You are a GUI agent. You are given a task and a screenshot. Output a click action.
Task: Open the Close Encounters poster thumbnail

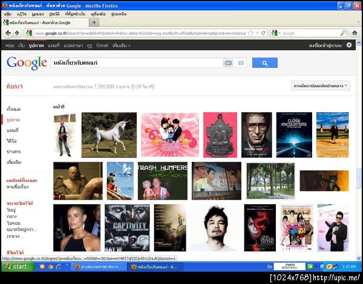[294, 135]
